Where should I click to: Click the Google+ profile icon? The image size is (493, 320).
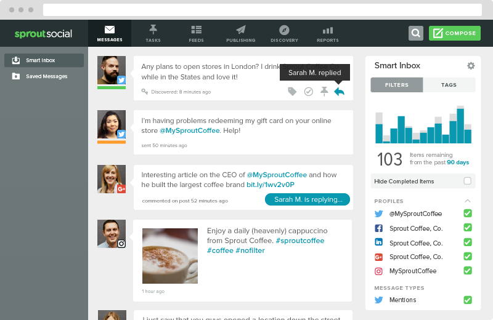[x=378, y=257]
